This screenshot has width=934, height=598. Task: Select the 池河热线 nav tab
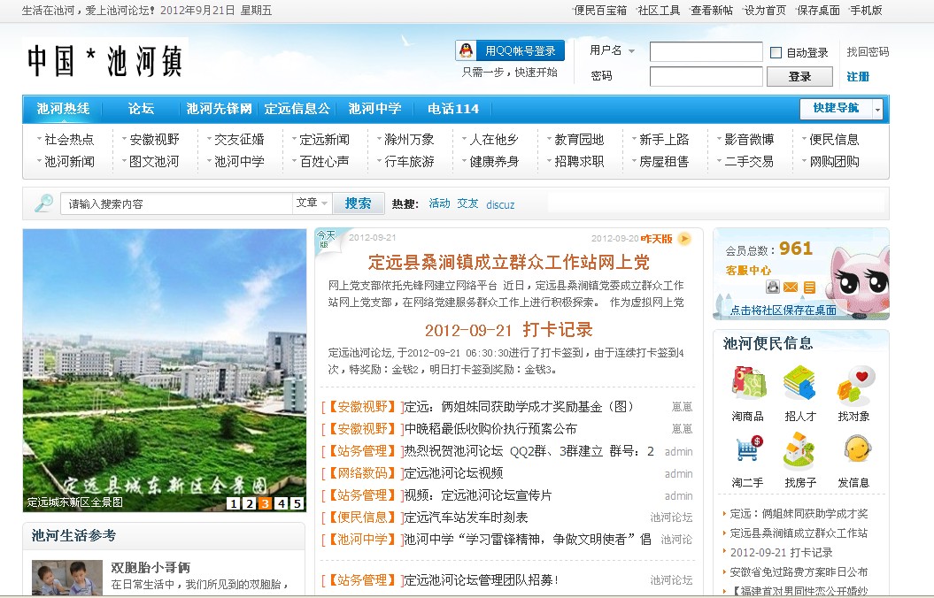pos(63,108)
